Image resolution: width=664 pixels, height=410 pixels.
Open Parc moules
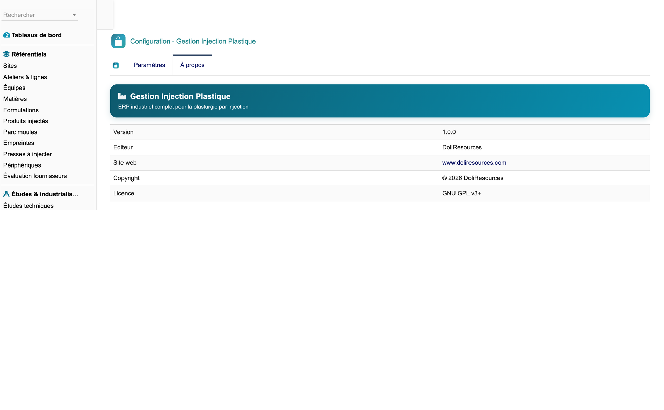(20, 132)
